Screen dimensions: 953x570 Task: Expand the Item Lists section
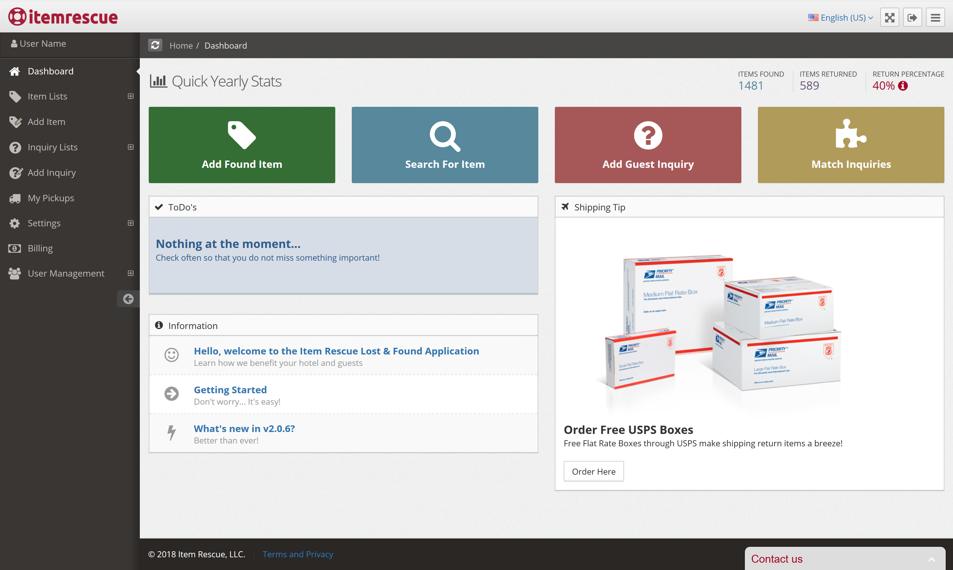pyautogui.click(x=131, y=96)
